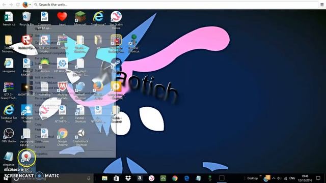Open the Terraria tree taskbar icon
The image size is (326, 183).
point(210,178)
